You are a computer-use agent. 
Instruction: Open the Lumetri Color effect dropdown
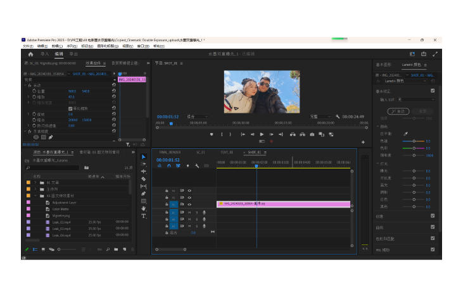405,81
